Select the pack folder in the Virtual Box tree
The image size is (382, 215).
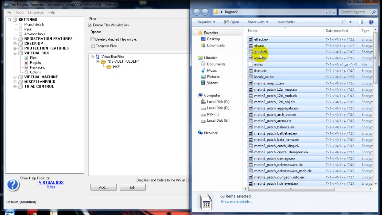coord(116,66)
